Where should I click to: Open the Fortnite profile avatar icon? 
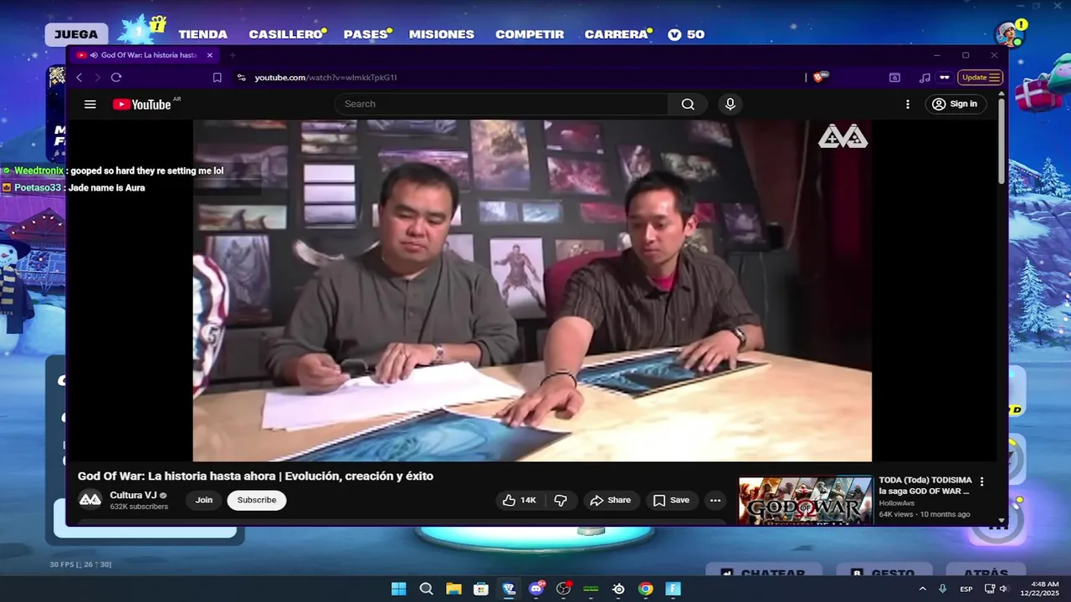(x=1009, y=34)
